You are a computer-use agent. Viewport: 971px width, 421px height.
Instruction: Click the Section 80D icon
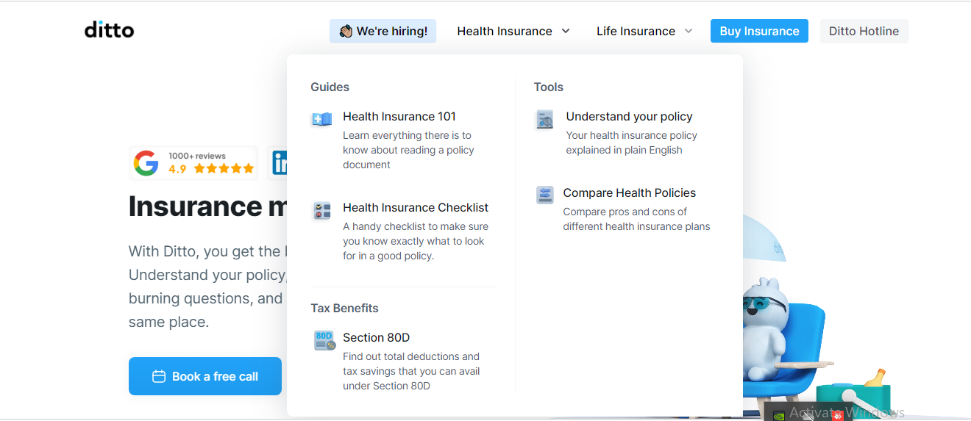pos(324,340)
